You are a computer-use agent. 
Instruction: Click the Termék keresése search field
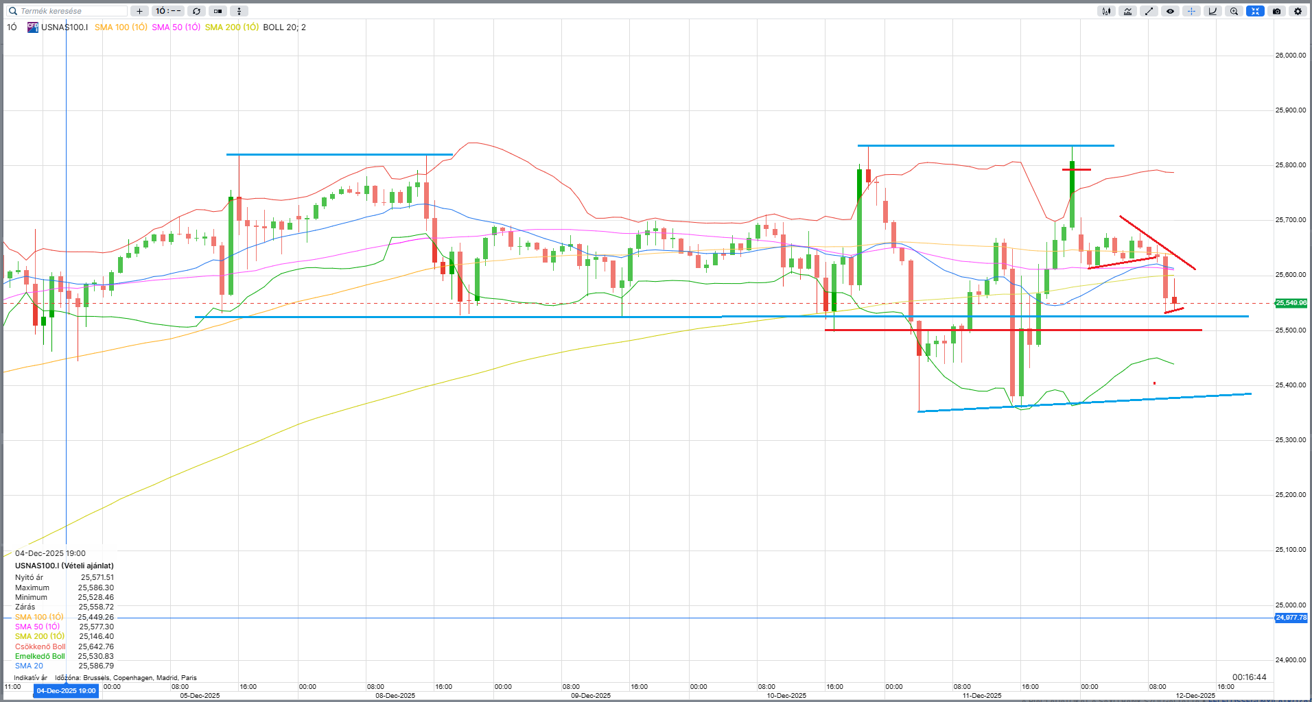[x=69, y=11]
